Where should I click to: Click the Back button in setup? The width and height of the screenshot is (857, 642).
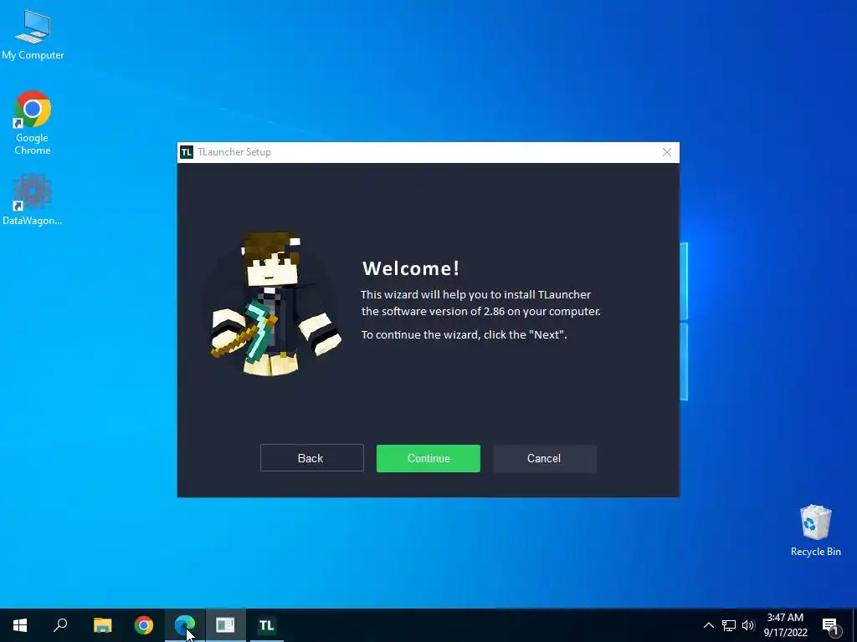(x=311, y=458)
